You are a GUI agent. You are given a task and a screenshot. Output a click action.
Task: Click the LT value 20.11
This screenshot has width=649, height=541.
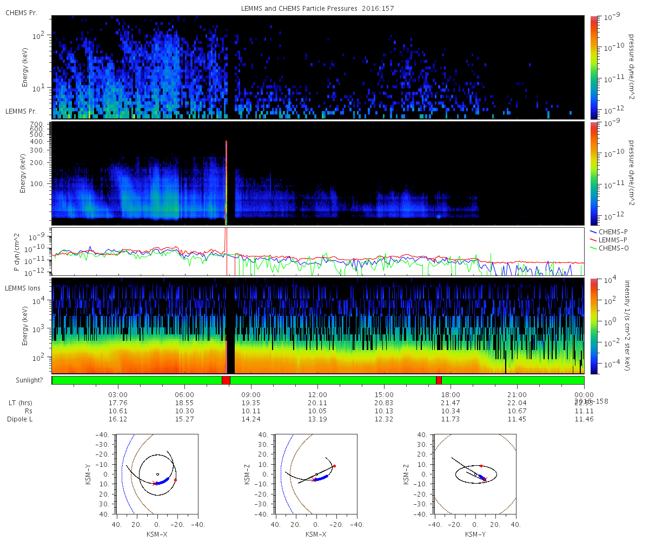[317, 403]
